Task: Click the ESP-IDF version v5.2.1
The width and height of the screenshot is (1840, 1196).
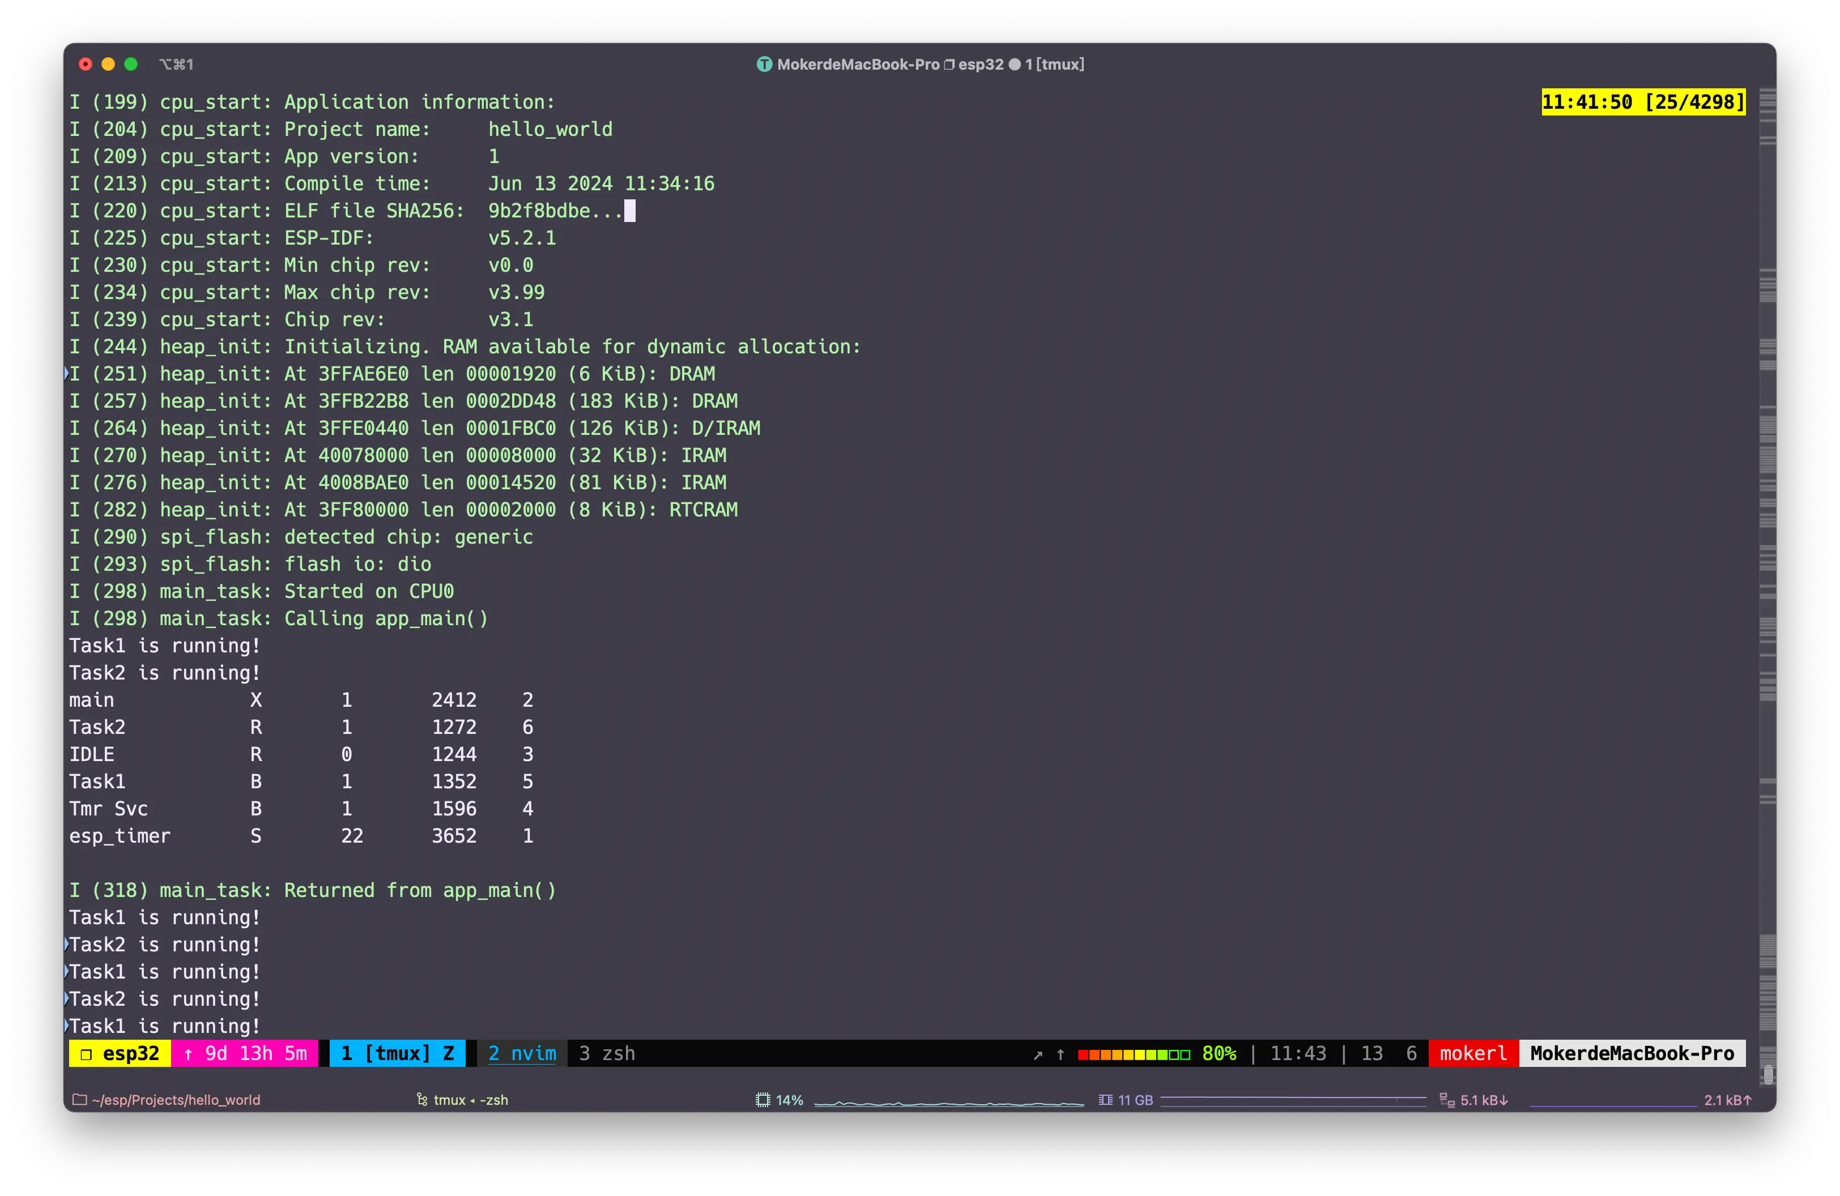Action: (522, 237)
